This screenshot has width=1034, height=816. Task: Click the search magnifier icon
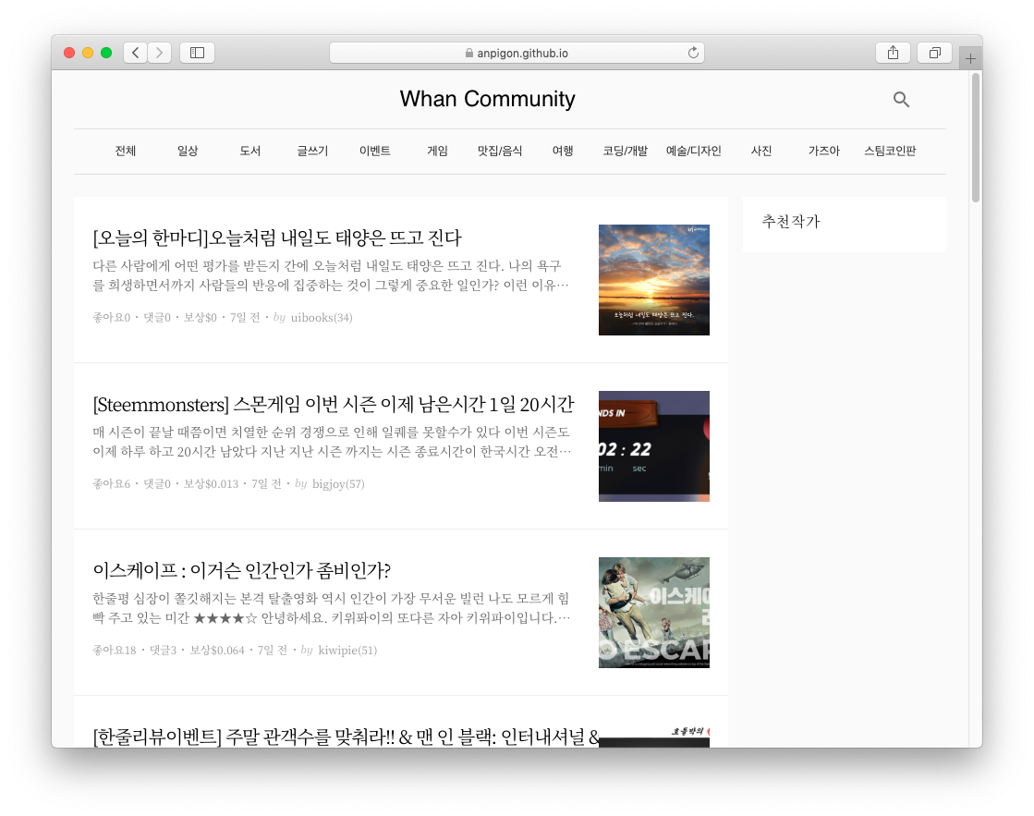tap(901, 100)
